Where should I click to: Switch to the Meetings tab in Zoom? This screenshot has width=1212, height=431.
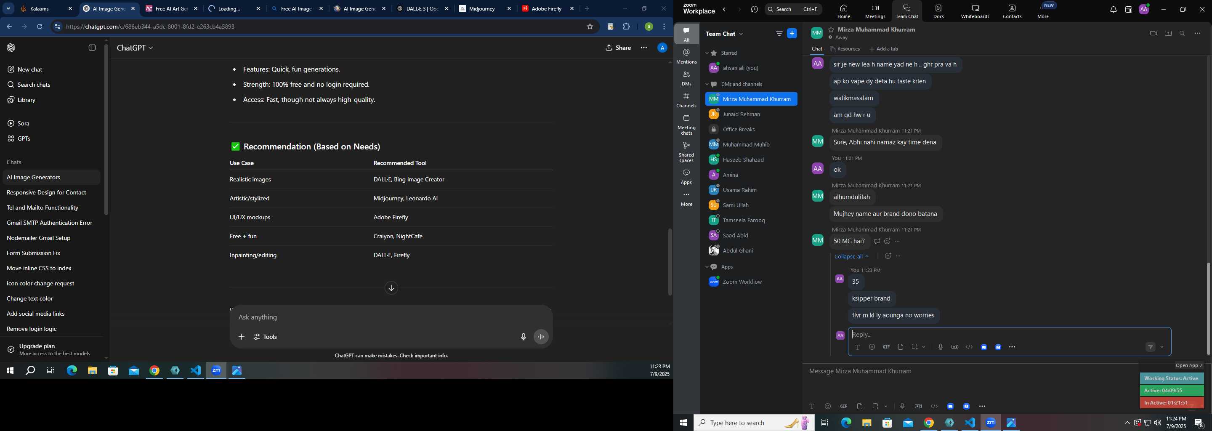pos(875,11)
